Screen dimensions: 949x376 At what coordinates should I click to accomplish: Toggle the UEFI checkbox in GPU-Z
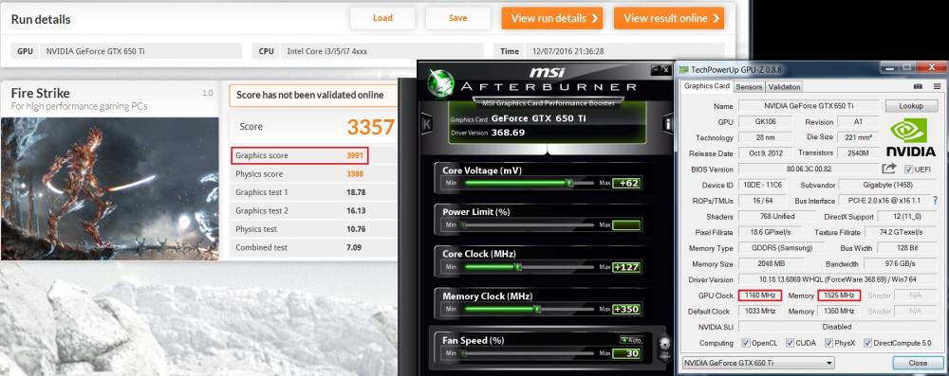tap(908, 170)
